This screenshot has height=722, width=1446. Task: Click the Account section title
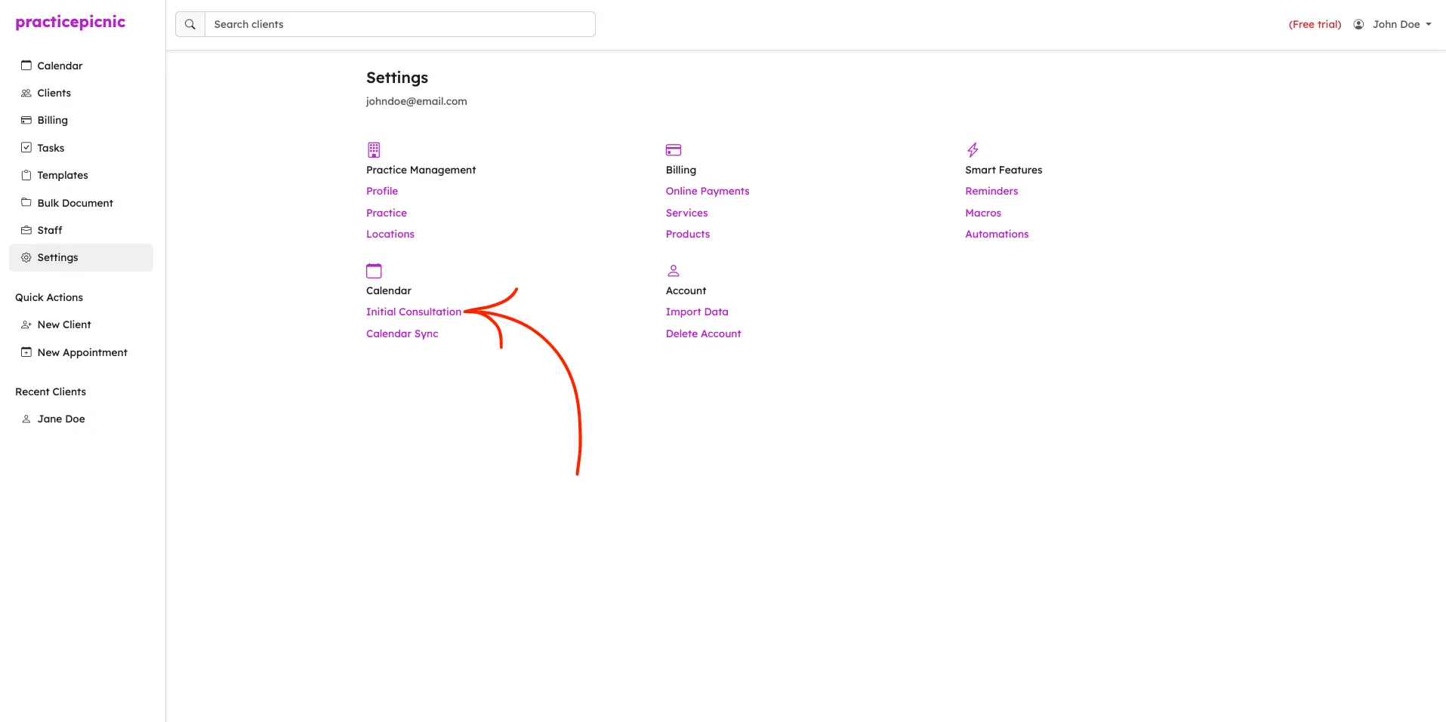(686, 290)
